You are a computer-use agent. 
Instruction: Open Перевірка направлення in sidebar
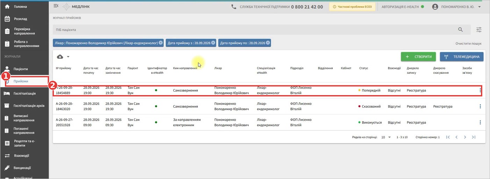coord(24,31)
